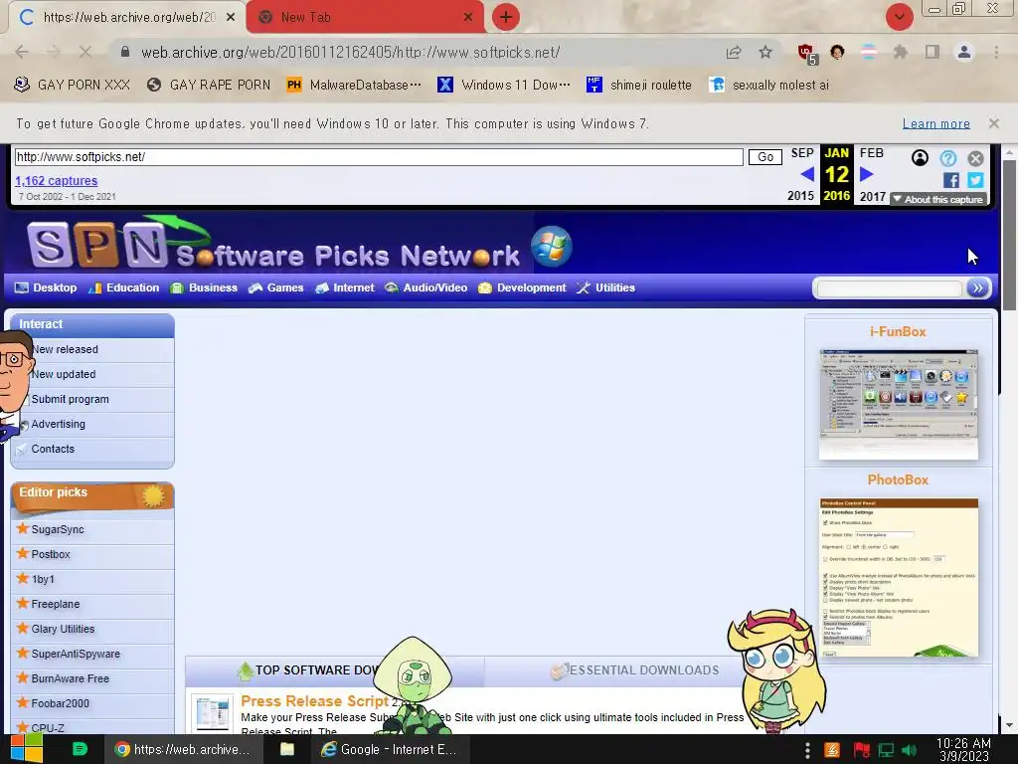This screenshot has height=764, width=1018.
Task: Click the browser back arrow
Action: (22, 52)
